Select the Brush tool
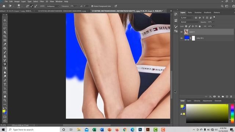235x132 pixels. pyautogui.click(x=5, y=52)
